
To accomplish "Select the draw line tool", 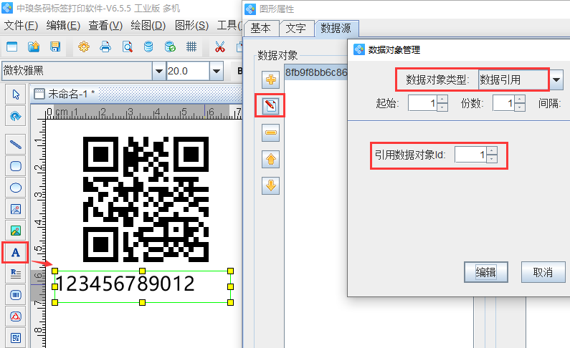I will pyautogui.click(x=15, y=144).
